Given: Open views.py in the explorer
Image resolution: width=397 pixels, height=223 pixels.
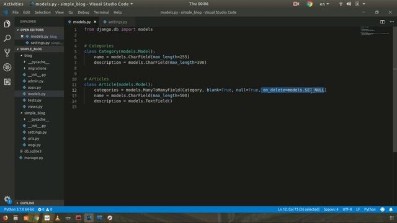Looking at the screenshot, I should click(35, 107).
